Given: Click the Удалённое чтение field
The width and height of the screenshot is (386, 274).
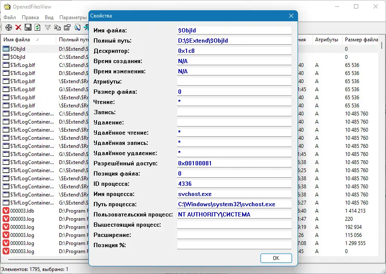Looking at the screenshot, I should 234,133.
